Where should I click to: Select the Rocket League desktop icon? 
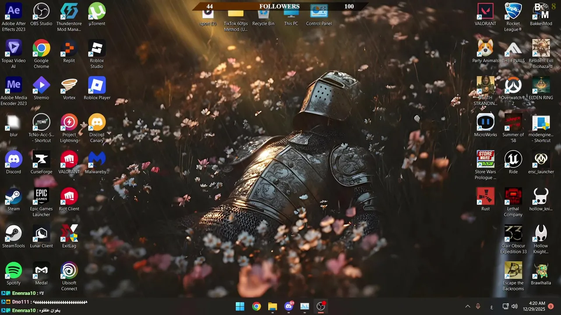[513, 17]
